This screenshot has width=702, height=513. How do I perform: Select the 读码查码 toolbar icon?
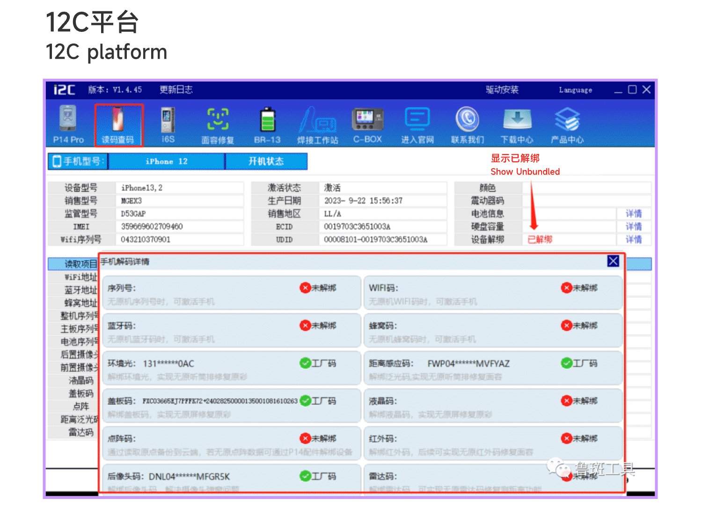pyautogui.click(x=118, y=125)
